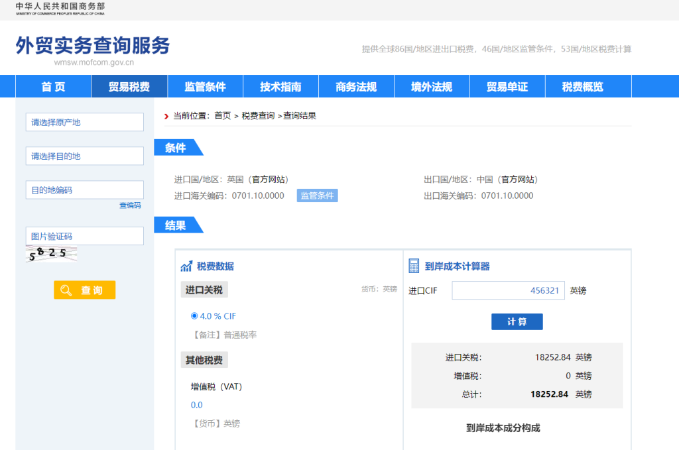Open the 税费概览 navigation tab

582,87
